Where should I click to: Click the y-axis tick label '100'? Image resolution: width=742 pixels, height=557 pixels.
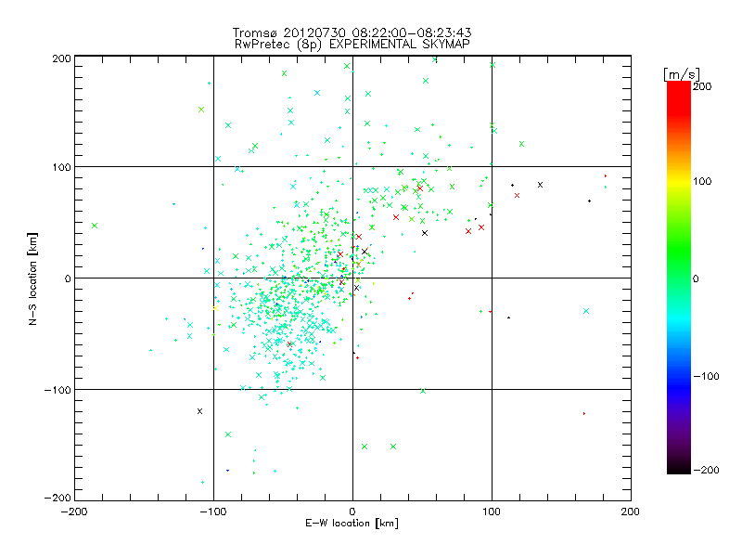62,167
